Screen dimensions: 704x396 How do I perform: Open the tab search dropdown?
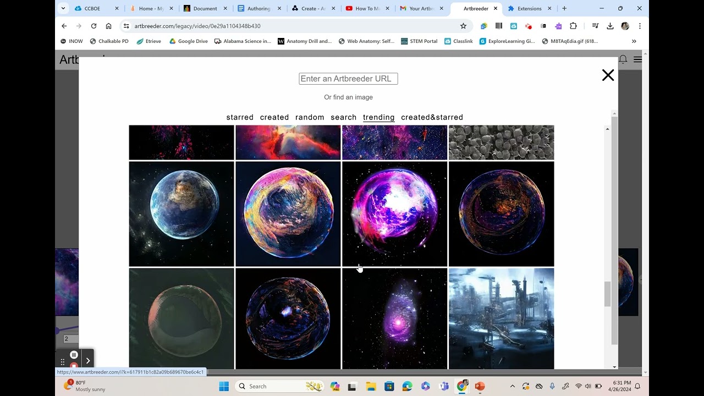[63, 8]
